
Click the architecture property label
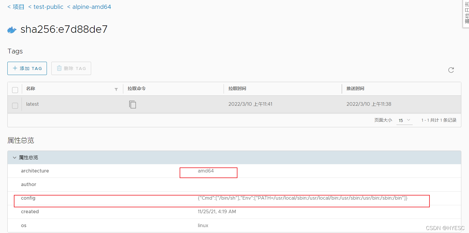[x=35, y=171]
